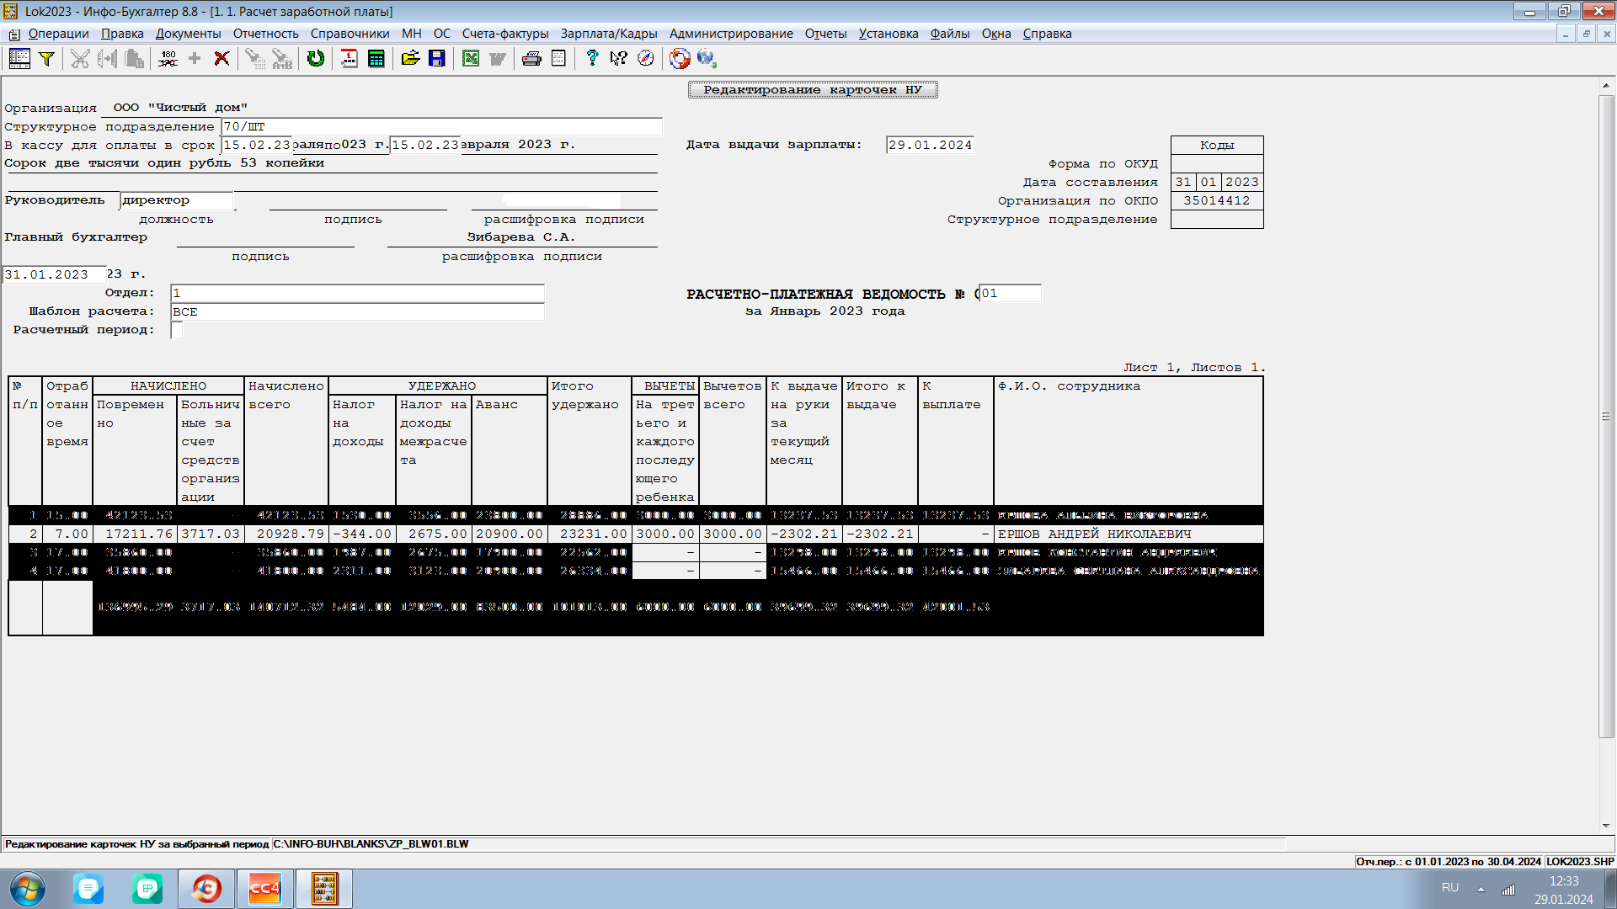Click the blue floppy disk save icon
Screen dimensions: 1617x909
coord(437,58)
